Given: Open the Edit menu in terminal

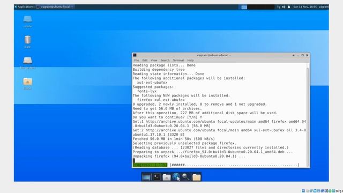Looking at the screenshot, I should click(145, 60).
